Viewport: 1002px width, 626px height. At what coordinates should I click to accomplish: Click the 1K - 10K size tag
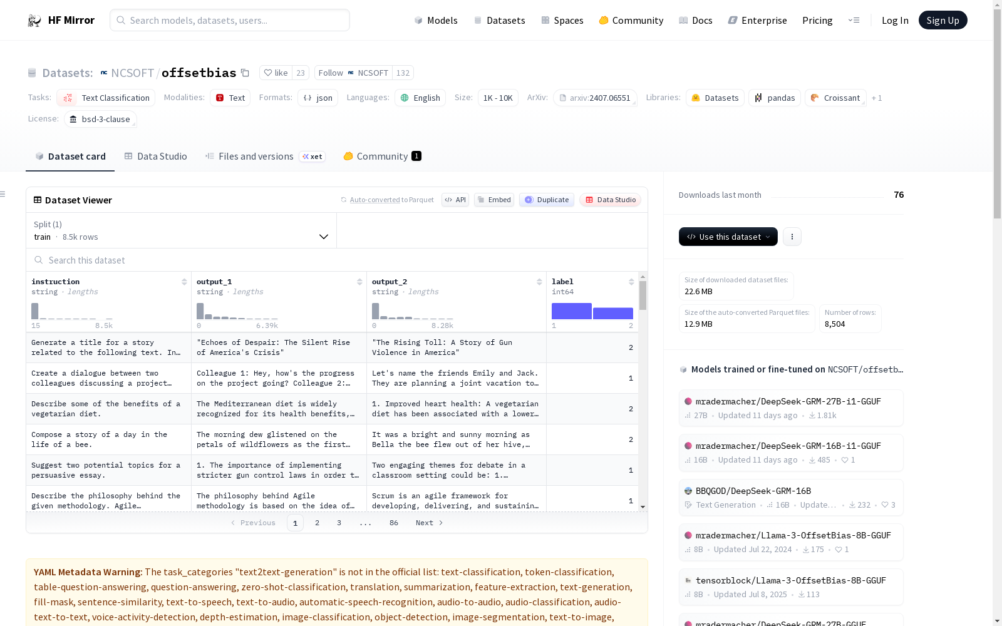click(x=498, y=98)
